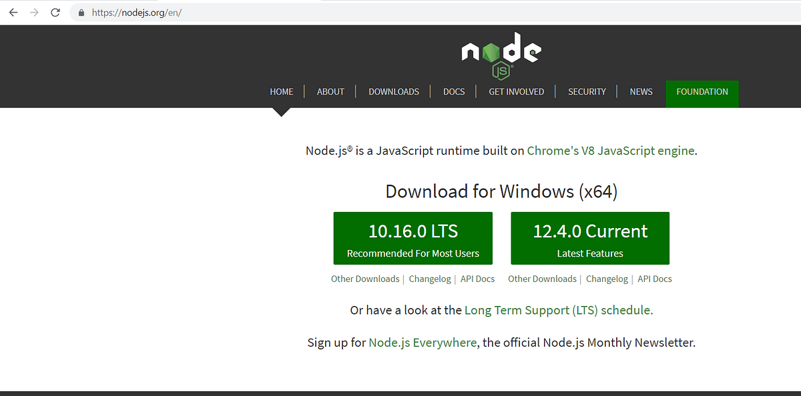Sign up via the Node.js Everywhere link
Image resolution: width=801 pixels, height=396 pixels.
pos(423,342)
